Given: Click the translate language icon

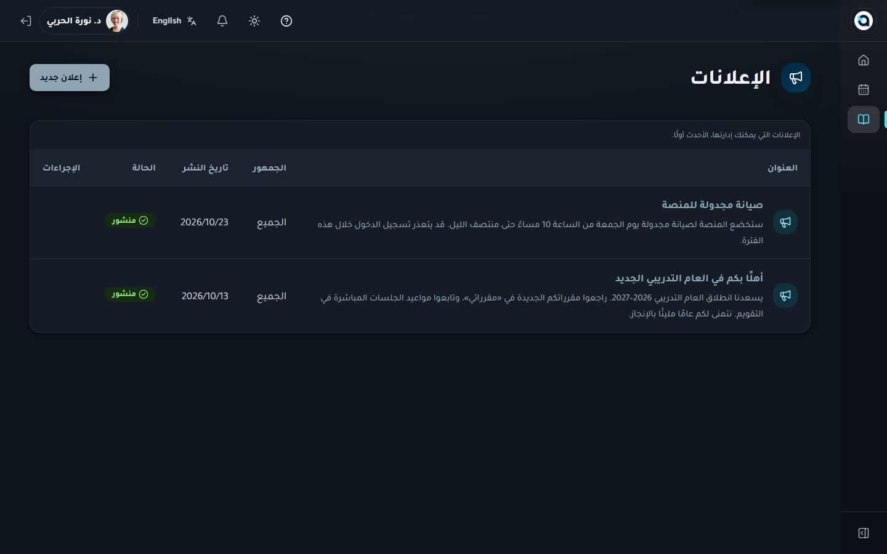Looking at the screenshot, I should pos(192,21).
